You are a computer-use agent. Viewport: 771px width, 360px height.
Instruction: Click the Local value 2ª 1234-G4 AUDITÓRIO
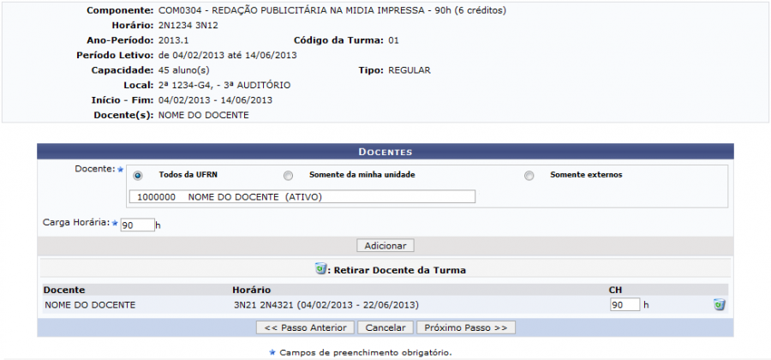coord(224,85)
